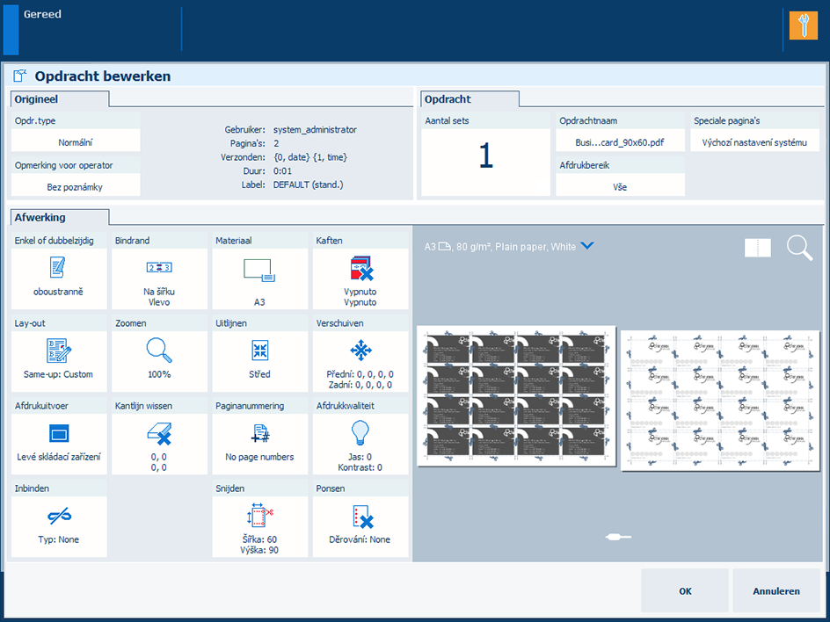Open the Opdr.type Normální selector
Screen dimensions: 830x622
[76, 141]
